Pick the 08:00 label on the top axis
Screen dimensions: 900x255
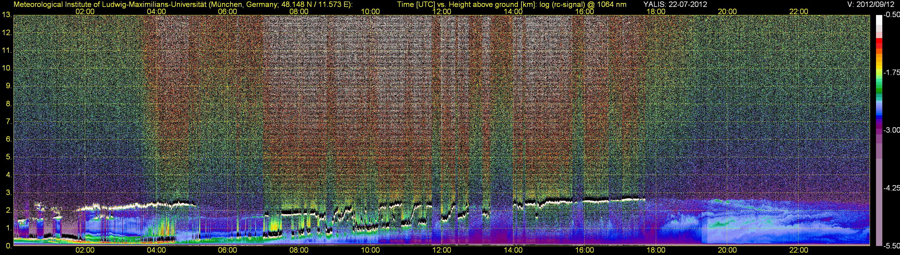pyautogui.click(x=299, y=11)
